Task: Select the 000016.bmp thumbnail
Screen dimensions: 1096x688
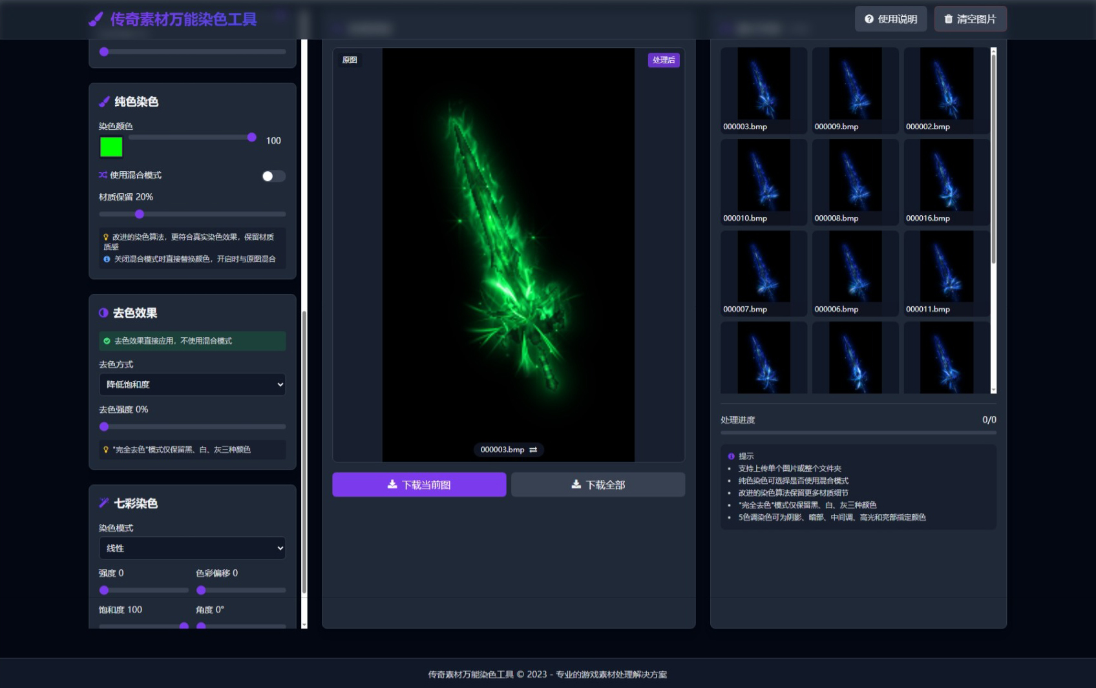Action: (x=947, y=182)
